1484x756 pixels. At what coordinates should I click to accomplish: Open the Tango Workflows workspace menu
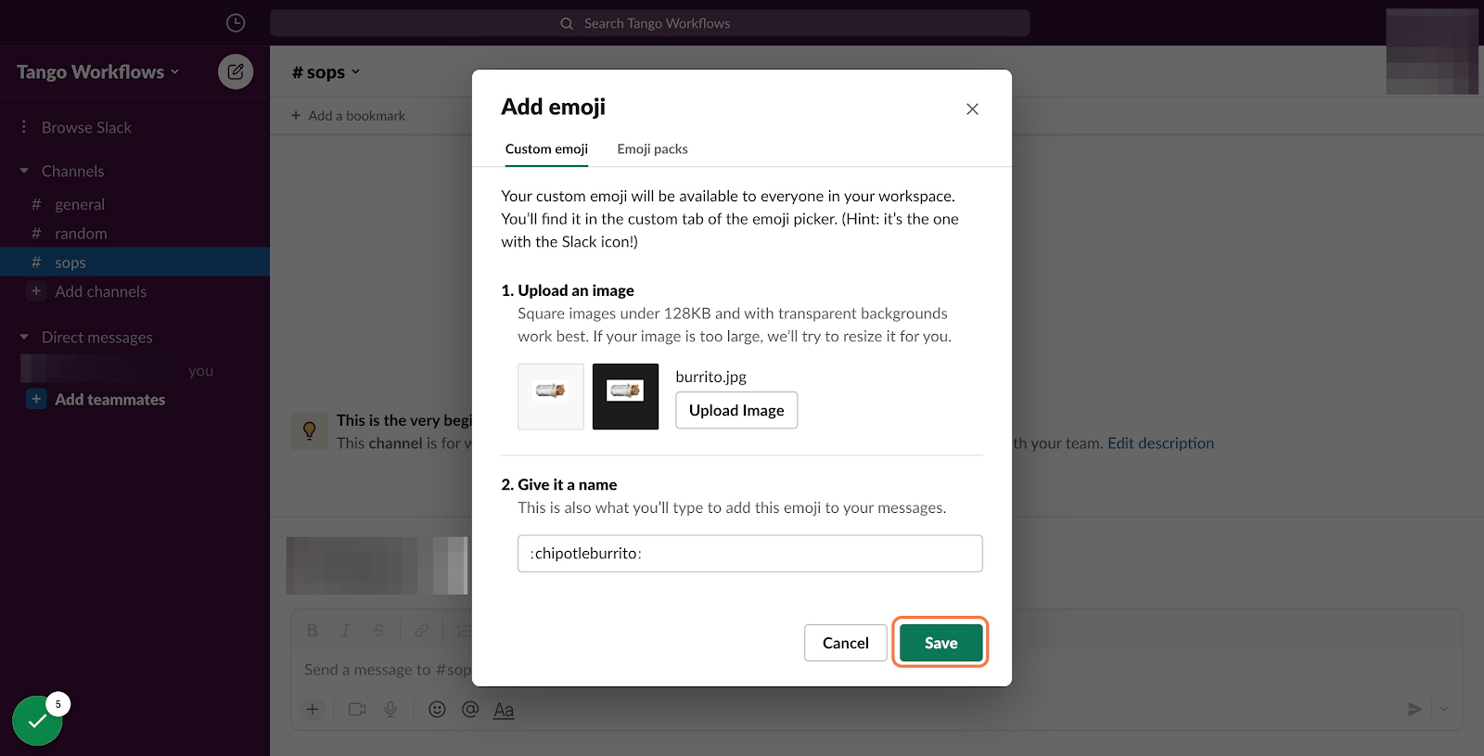[x=97, y=72]
